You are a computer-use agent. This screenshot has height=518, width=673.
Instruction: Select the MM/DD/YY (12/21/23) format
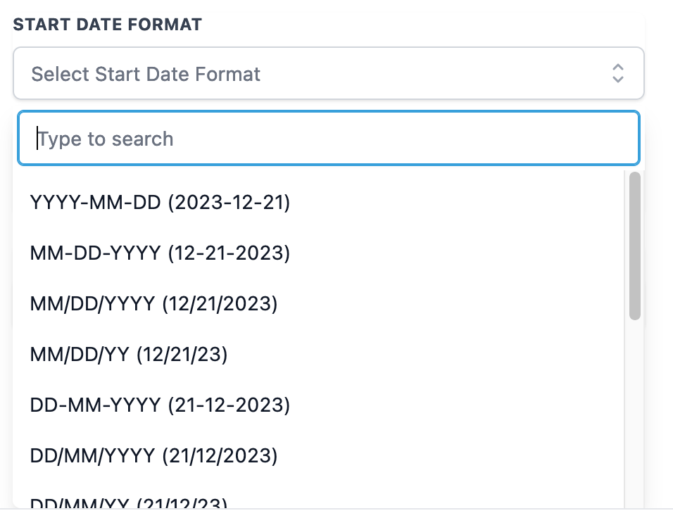tap(129, 355)
